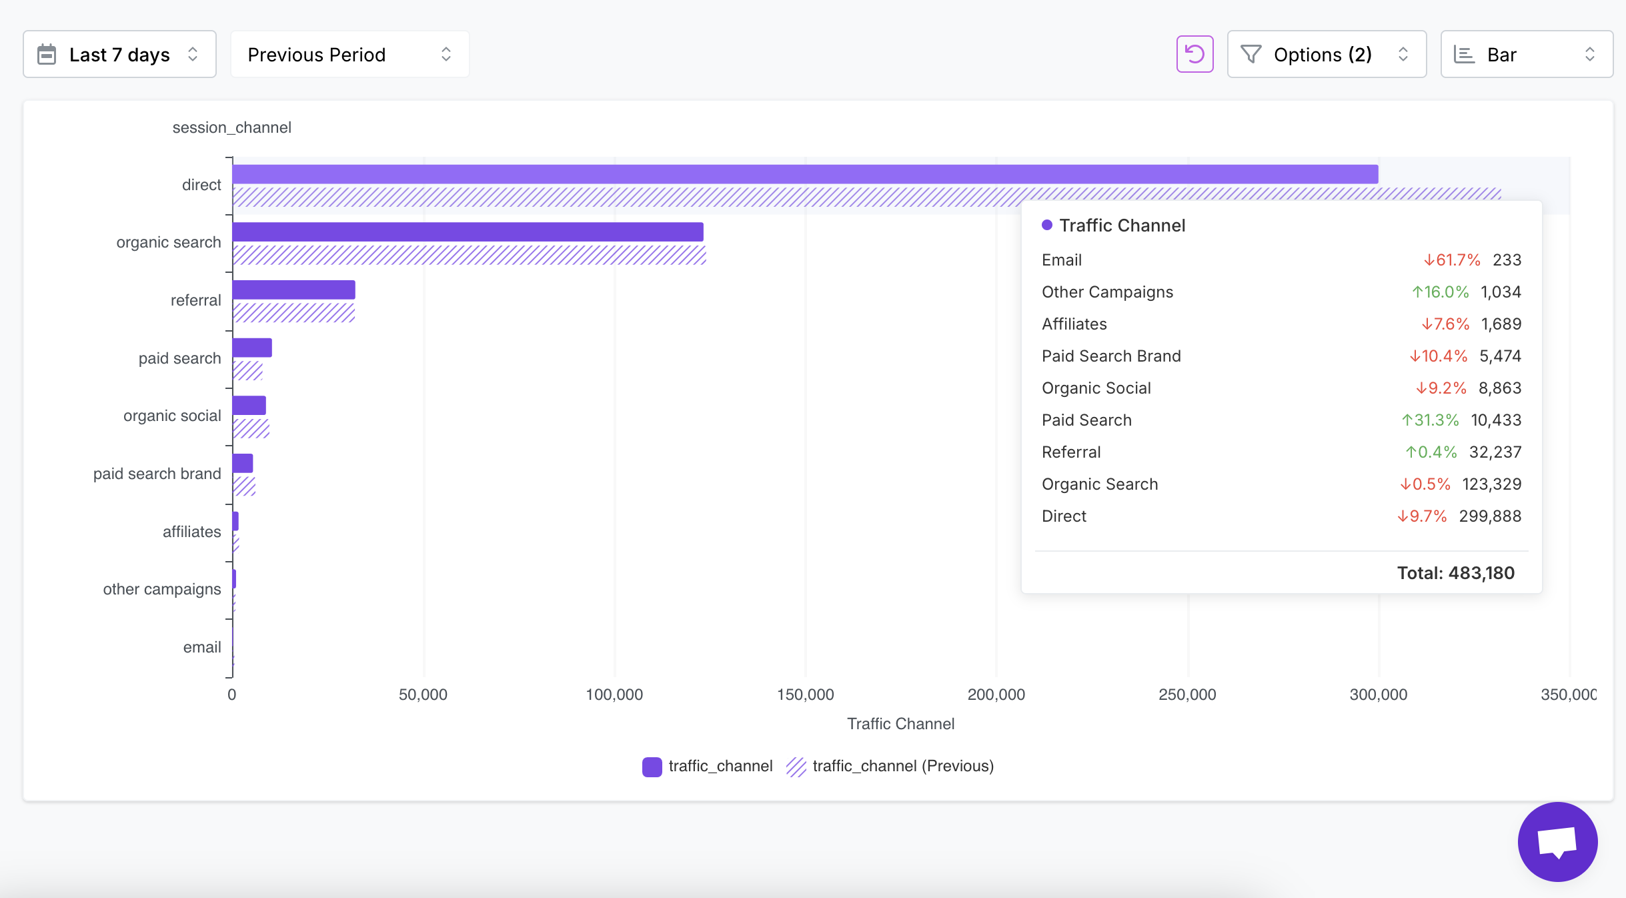The height and width of the screenshot is (898, 1626).
Task: Click the funnel filter icon
Action: pos(1251,54)
